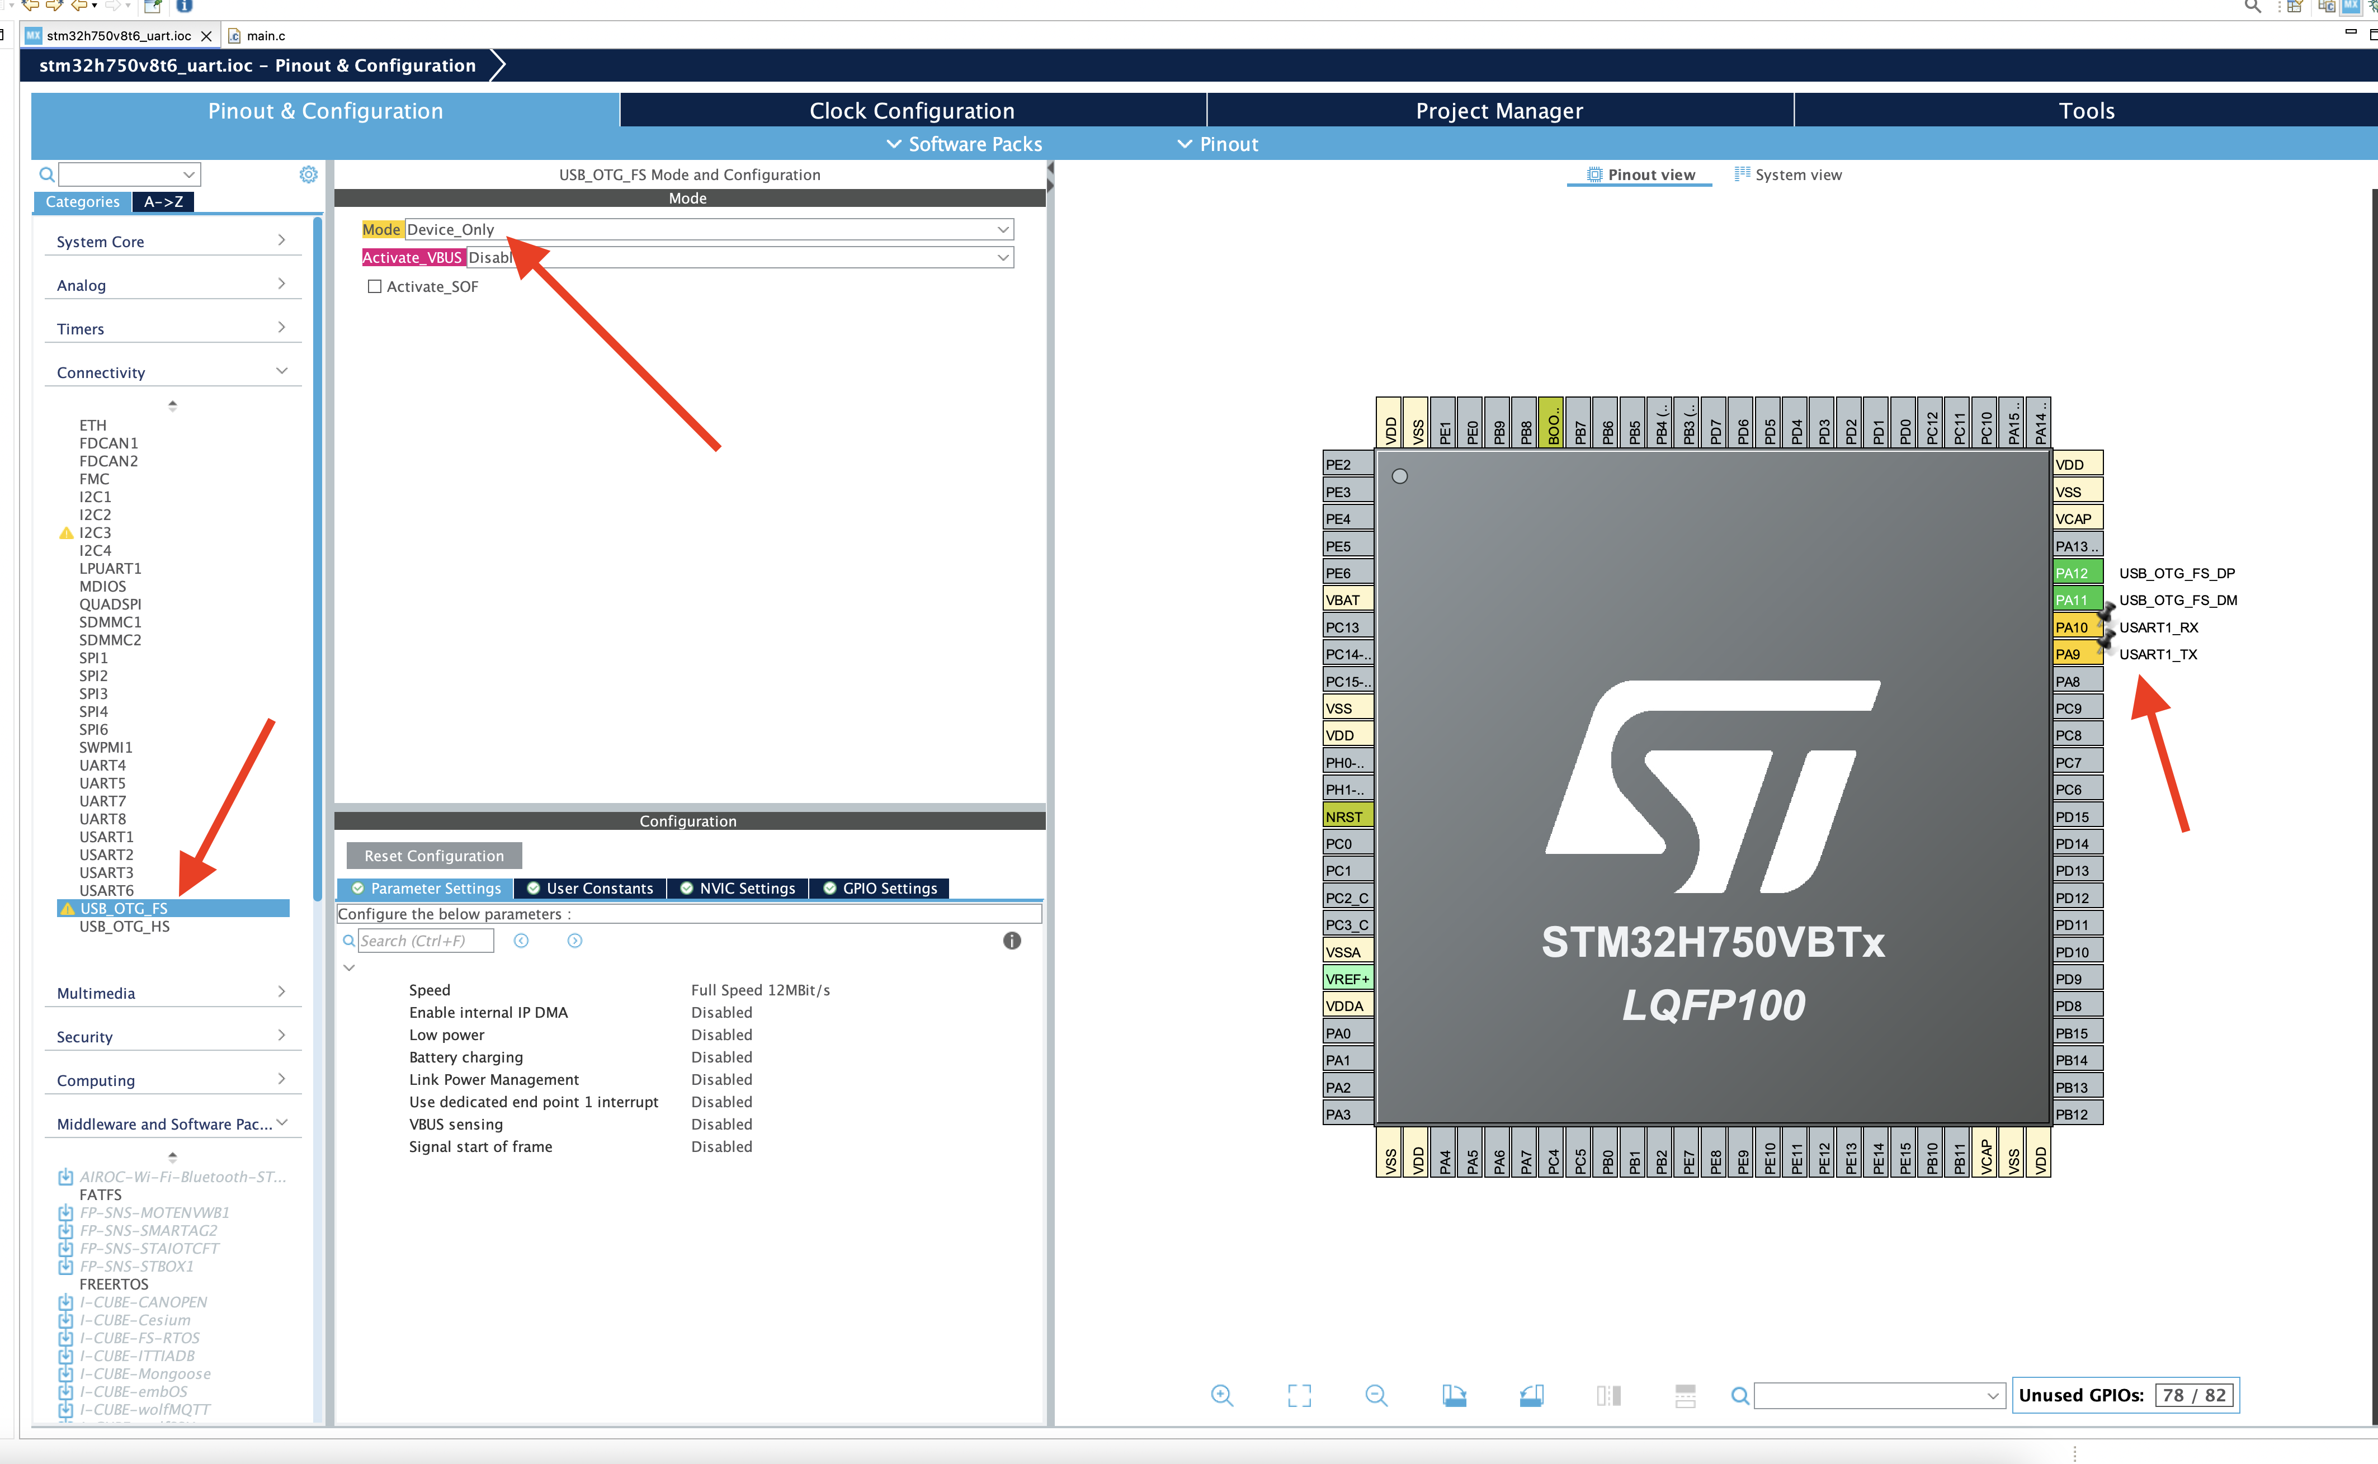Rotate the chip counter-clockwise
The width and height of the screenshot is (2378, 1464).
click(1531, 1395)
